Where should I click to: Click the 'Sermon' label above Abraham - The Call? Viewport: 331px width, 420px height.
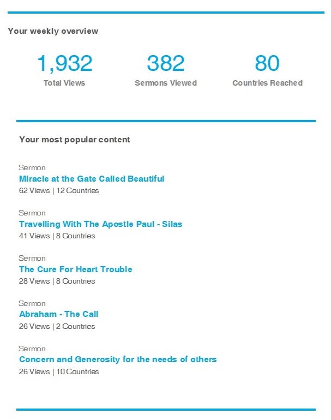[32, 303]
